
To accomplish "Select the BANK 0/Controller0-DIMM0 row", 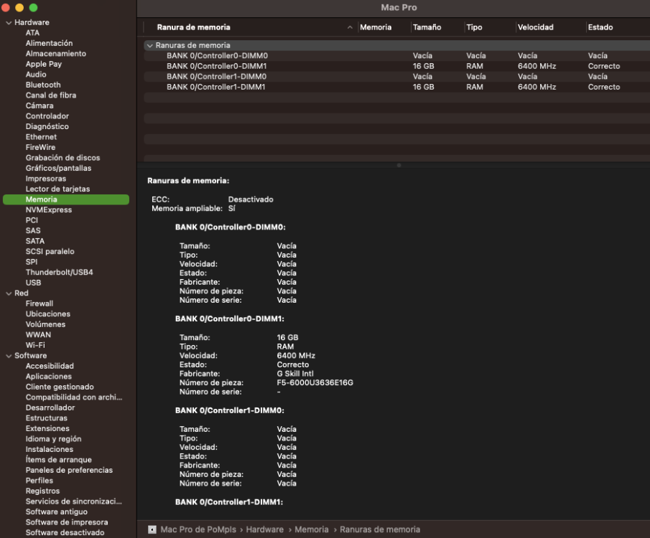I will click(x=396, y=55).
